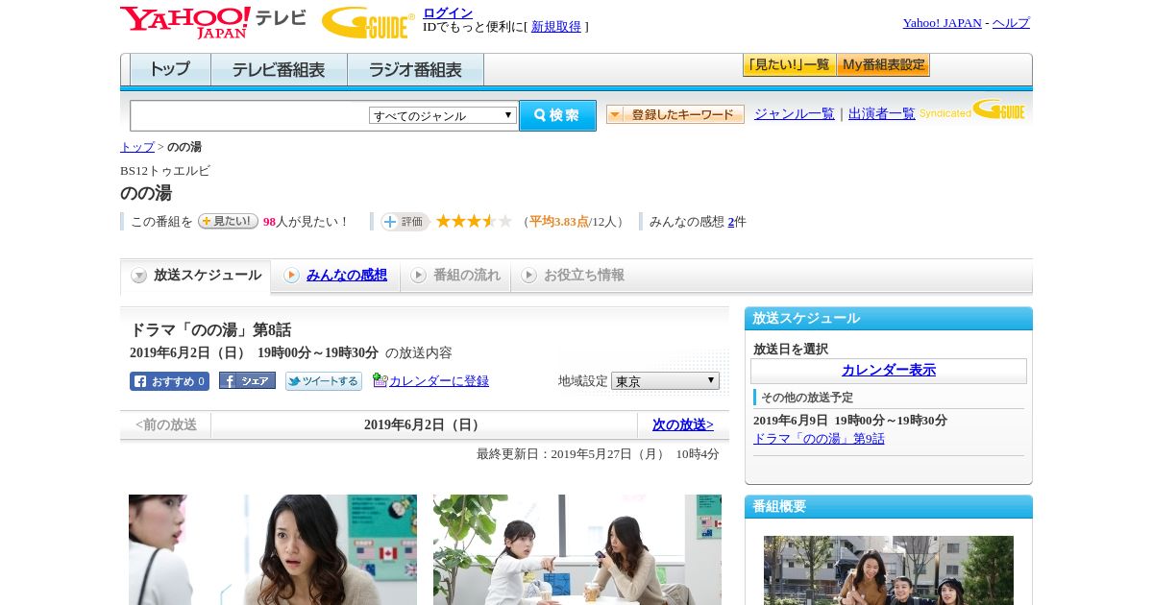Open the 地域設定 東京 dropdown
Image resolution: width=1153 pixels, height=605 pixels.
point(665,381)
